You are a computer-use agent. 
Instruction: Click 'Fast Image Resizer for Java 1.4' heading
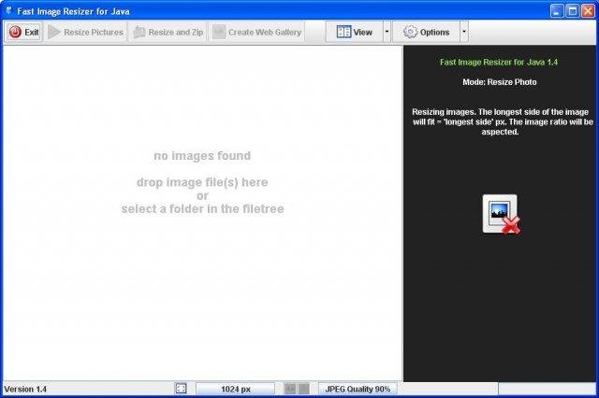coord(499,63)
